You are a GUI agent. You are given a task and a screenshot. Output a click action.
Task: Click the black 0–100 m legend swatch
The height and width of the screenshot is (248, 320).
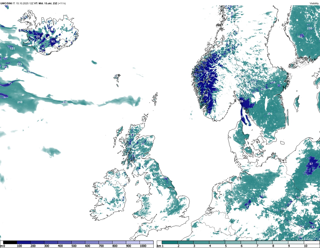[x=10, y=242]
